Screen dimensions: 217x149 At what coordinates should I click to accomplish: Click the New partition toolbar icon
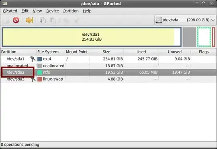pos(6,21)
